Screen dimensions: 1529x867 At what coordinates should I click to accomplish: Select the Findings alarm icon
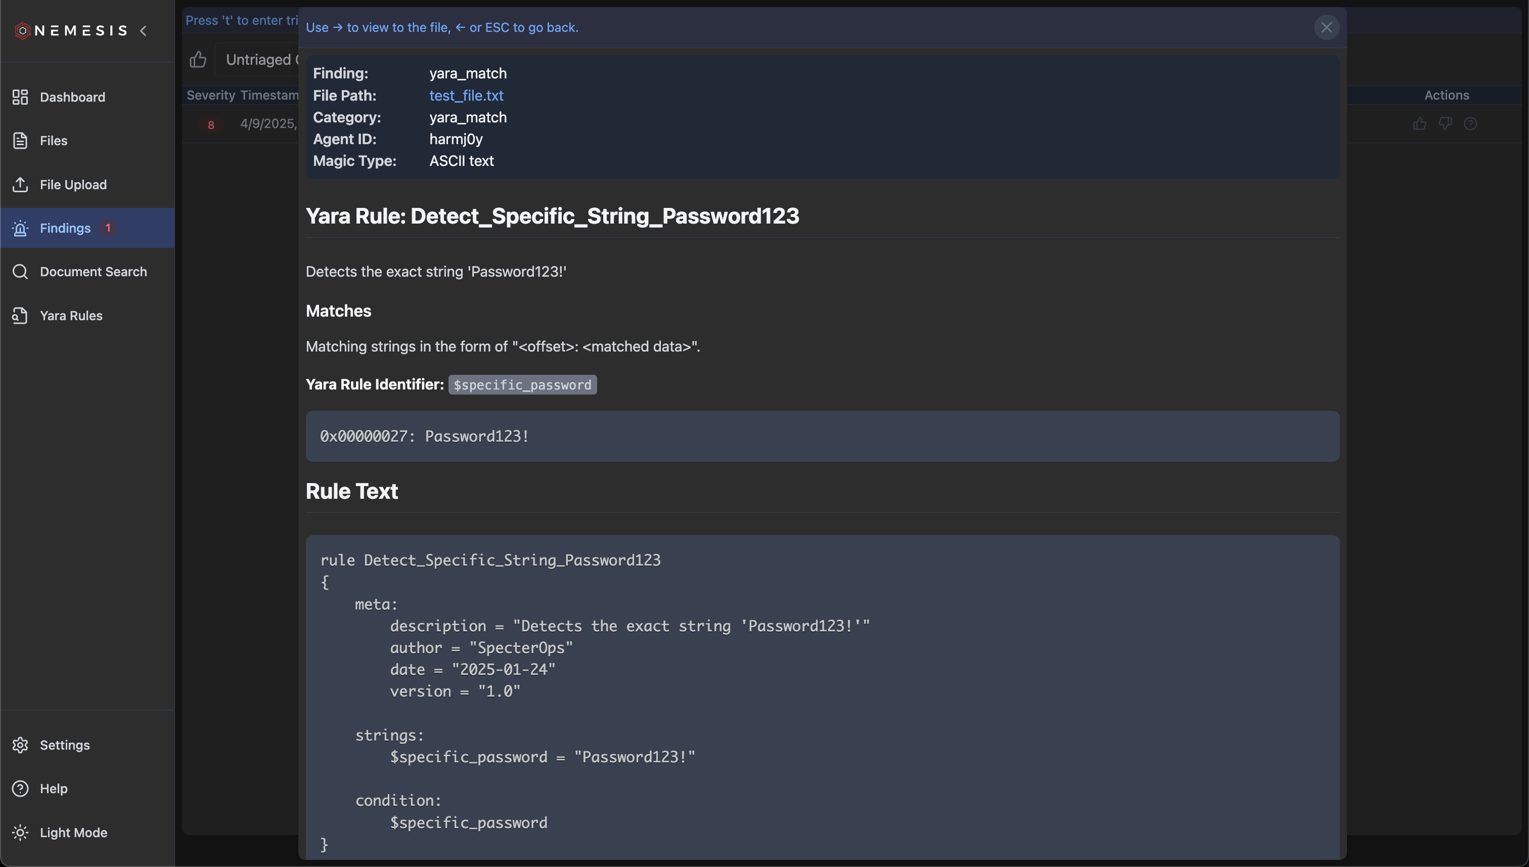pyautogui.click(x=20, y=228)
